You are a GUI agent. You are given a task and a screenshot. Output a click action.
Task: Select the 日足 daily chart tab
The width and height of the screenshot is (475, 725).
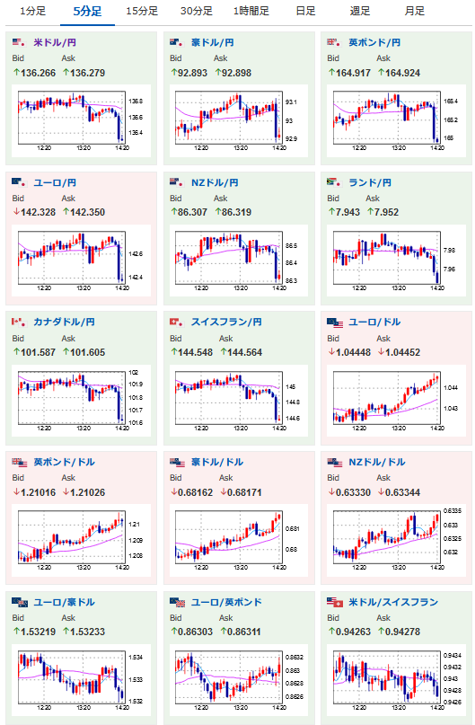pyautogui.click(x=305, y=11)
